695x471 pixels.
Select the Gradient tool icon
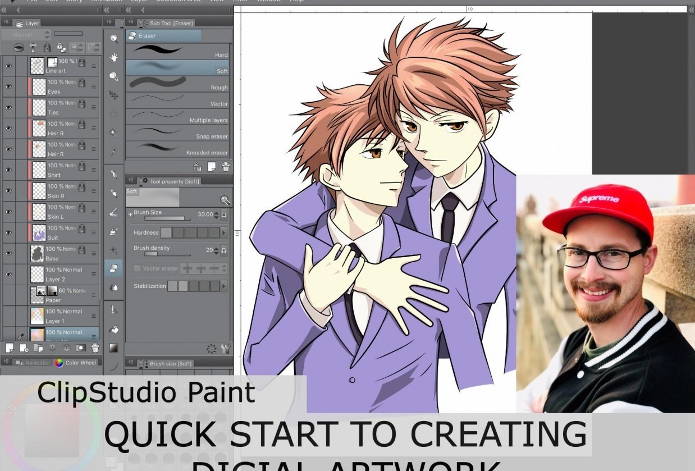pyautogui.click(x=114, y=347)
